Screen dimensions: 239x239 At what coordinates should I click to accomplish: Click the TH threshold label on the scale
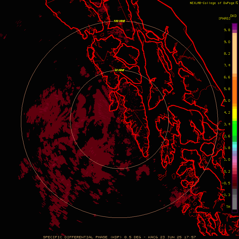point(228,207)
